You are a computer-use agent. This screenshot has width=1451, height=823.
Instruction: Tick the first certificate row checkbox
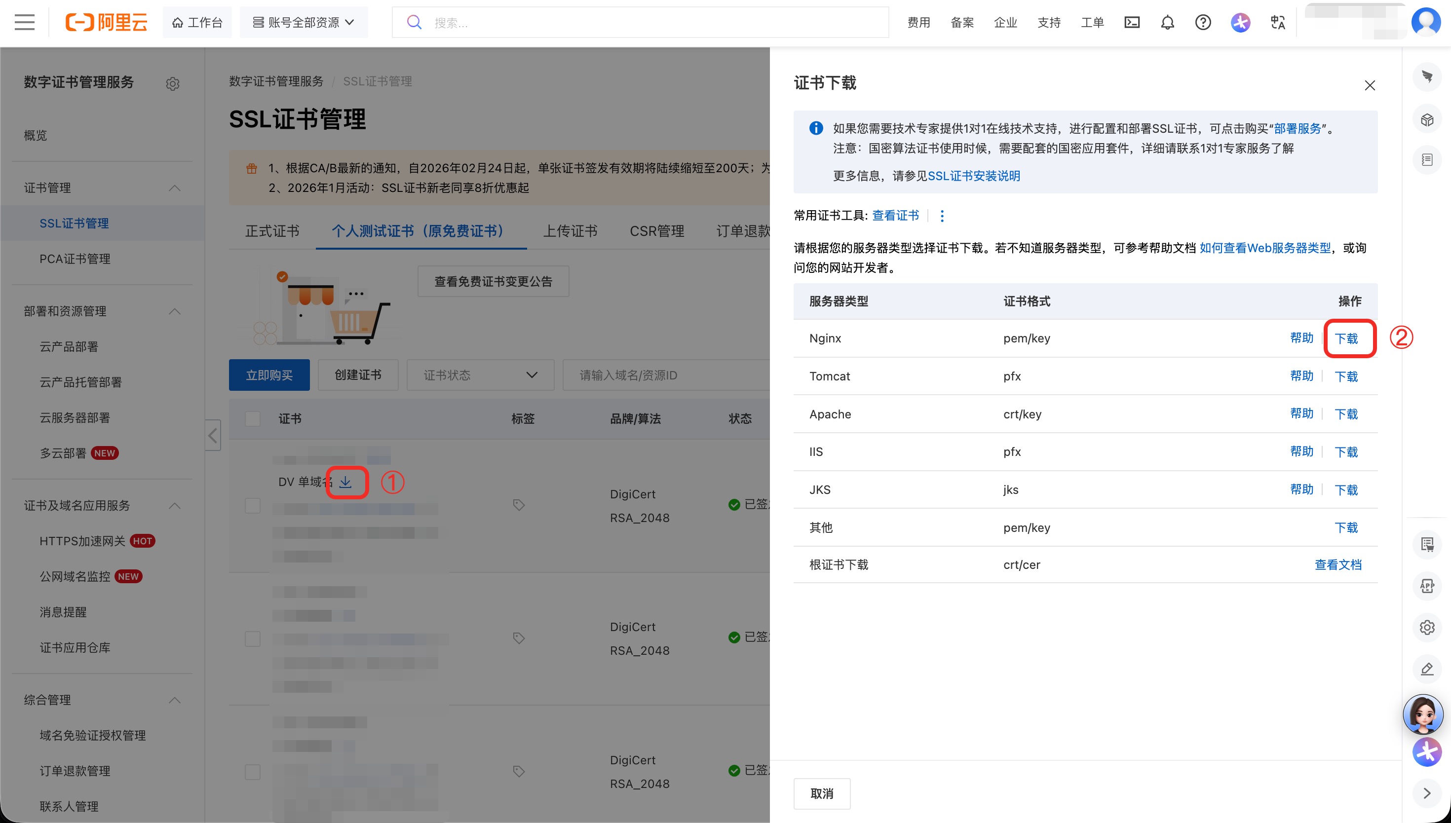(253, 505)
